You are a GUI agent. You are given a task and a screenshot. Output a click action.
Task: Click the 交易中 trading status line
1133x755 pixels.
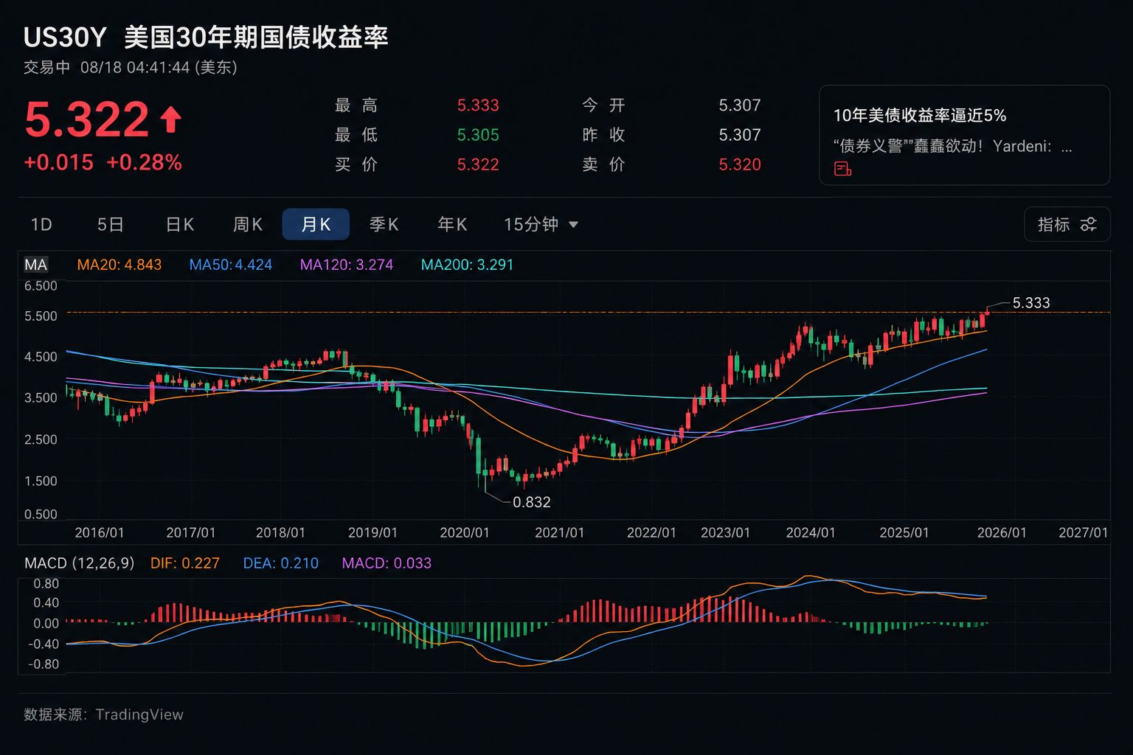(131, 68)
